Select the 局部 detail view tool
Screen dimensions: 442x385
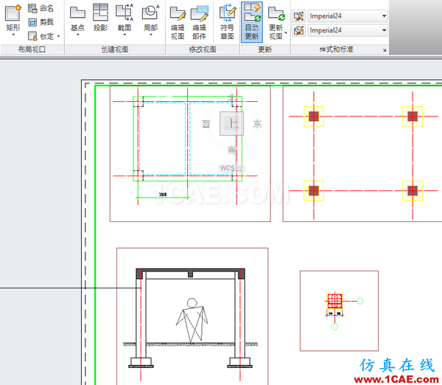pos(150,18)
